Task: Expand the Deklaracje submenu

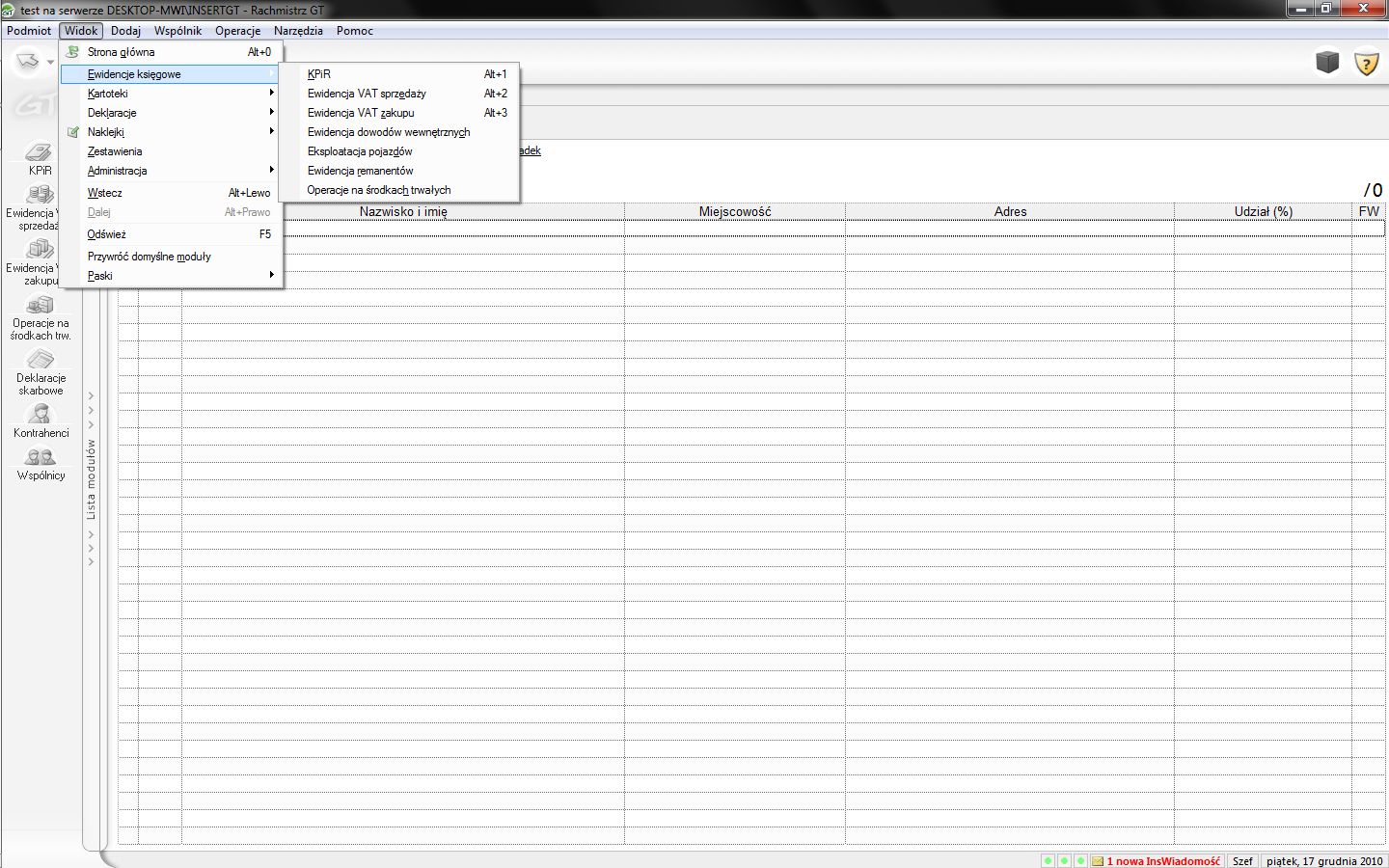Action: tap(171, 113)
